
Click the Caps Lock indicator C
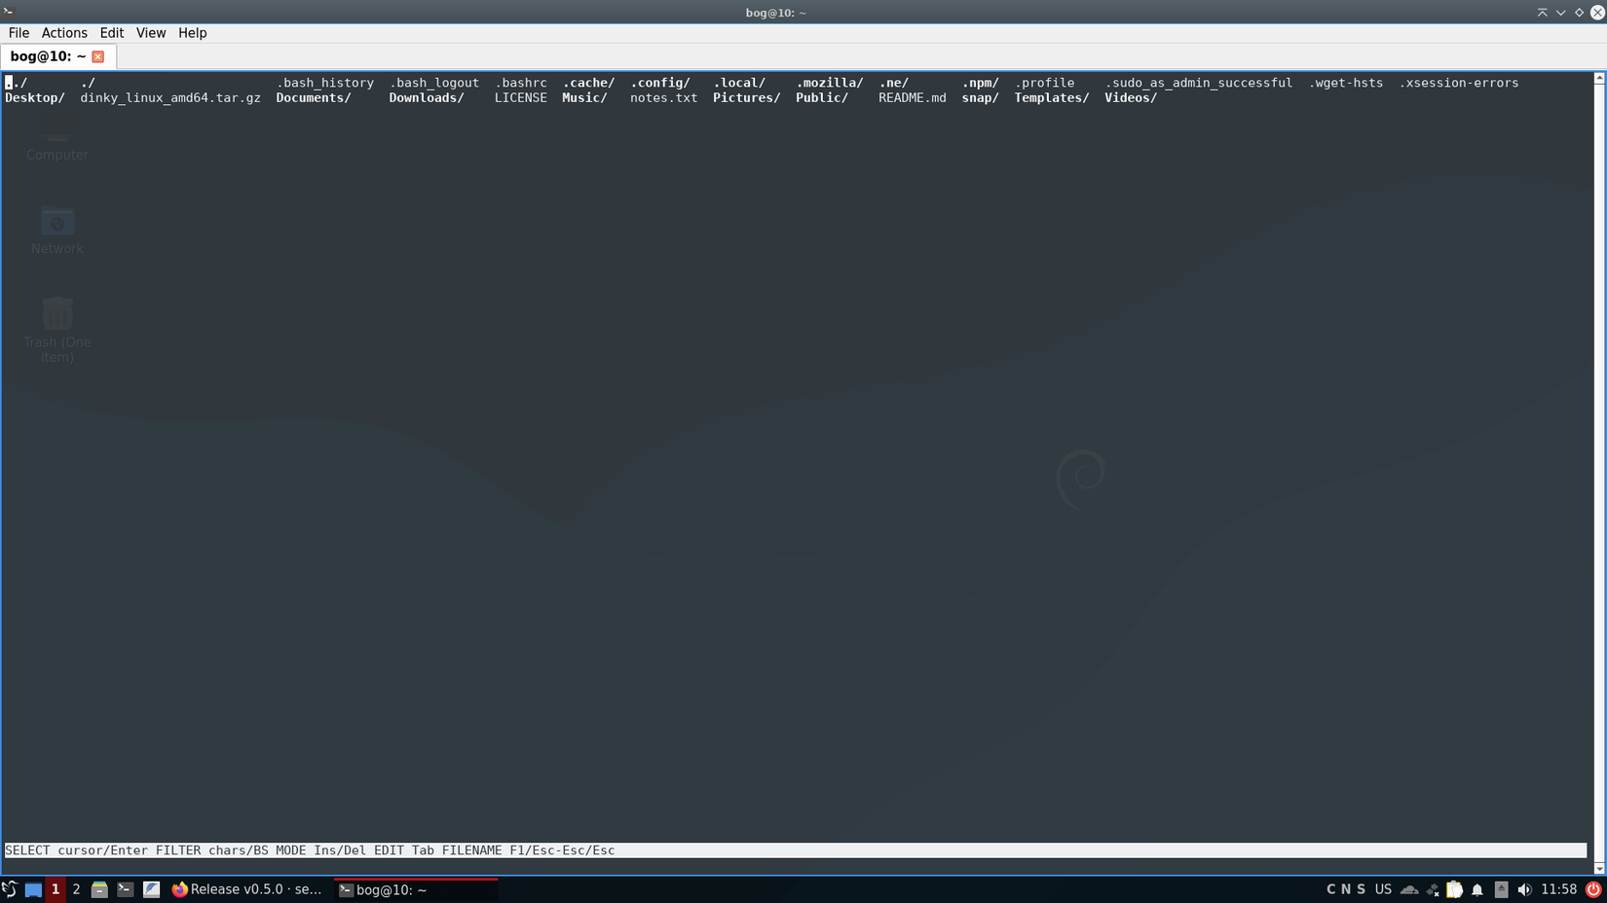point(1331,889)
